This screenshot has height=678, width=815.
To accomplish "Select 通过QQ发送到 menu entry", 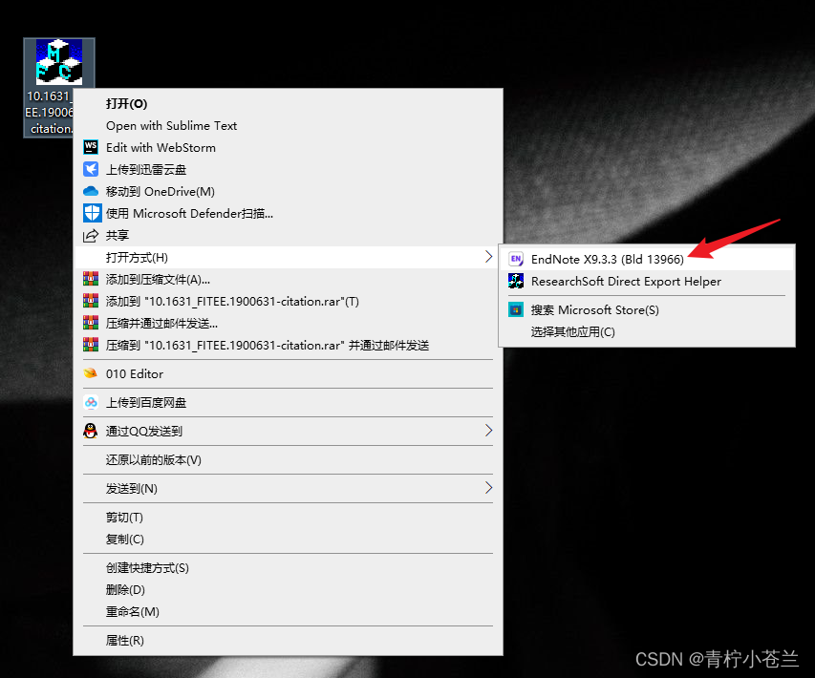I will [289, 431].
